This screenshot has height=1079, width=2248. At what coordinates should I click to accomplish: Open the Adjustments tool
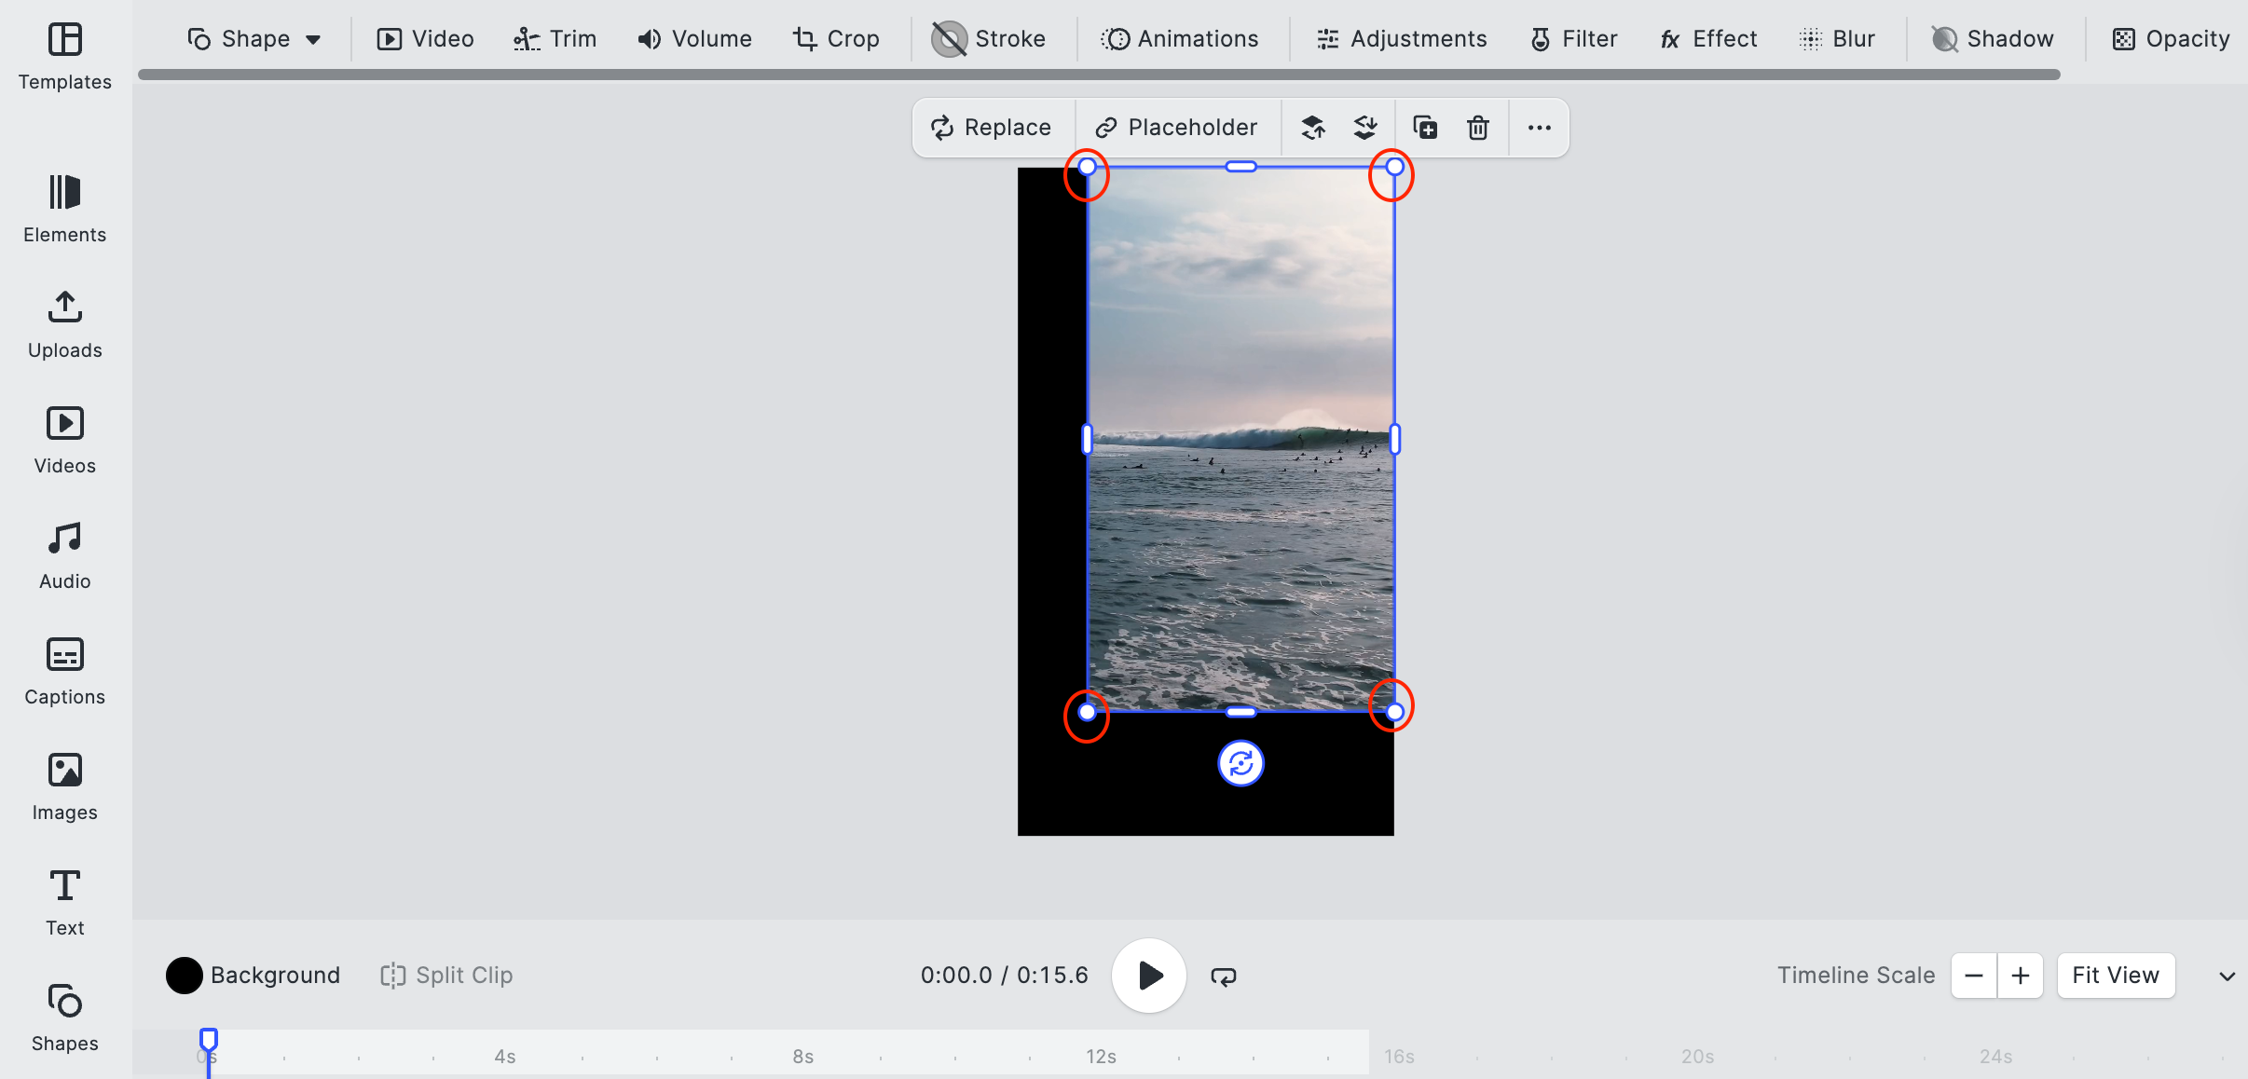(x=1401, y=38)
